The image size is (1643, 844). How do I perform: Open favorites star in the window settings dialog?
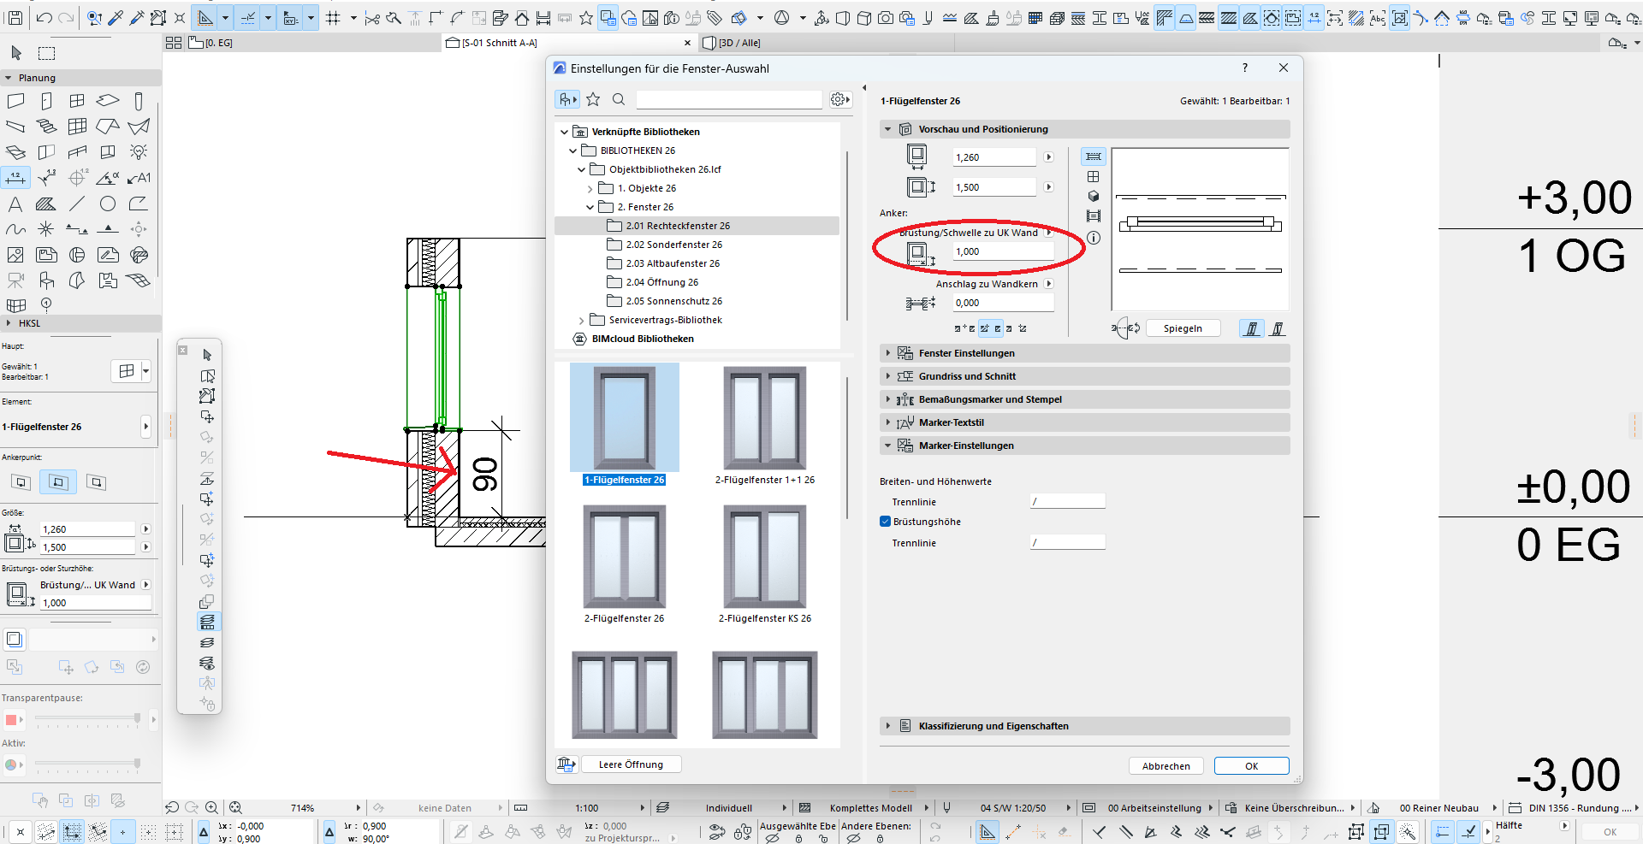(593, 100)
